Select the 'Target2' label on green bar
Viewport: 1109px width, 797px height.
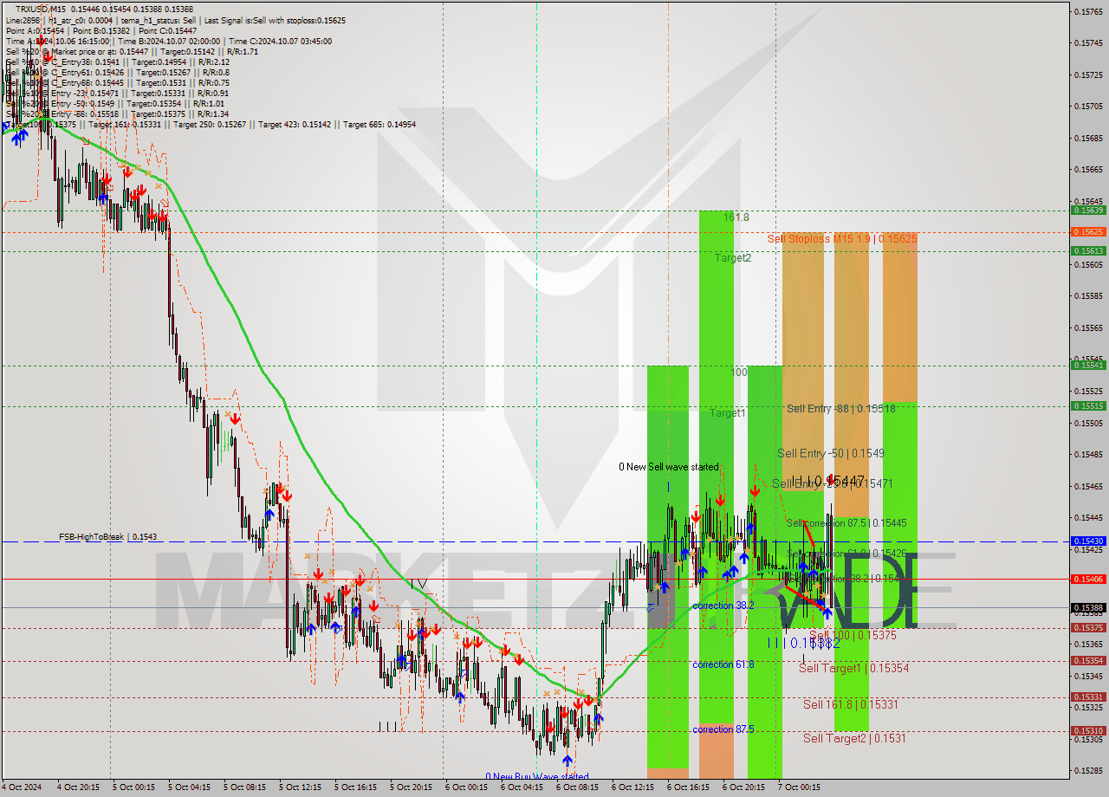point(733,258)
